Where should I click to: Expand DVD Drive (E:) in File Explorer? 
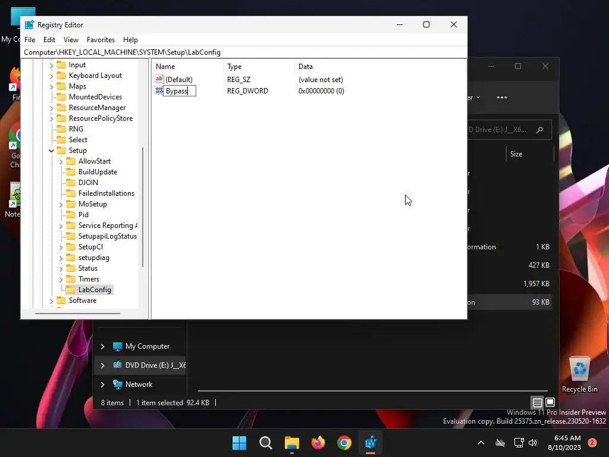[x=102, y=365]
